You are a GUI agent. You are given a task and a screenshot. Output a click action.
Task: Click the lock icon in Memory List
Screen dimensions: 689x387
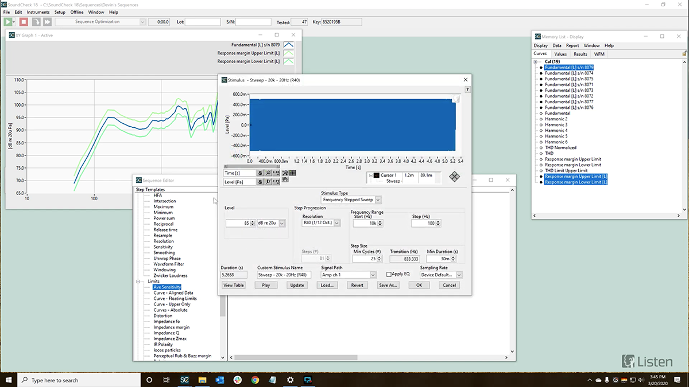(684, 54)
